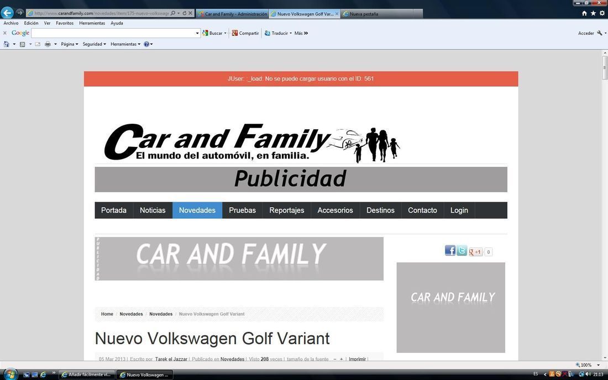The height and width of the screenshot is (380, 608).
Task: Close the Nuevo Volkswagen Golf Variant tab
Action: point(337,14)
